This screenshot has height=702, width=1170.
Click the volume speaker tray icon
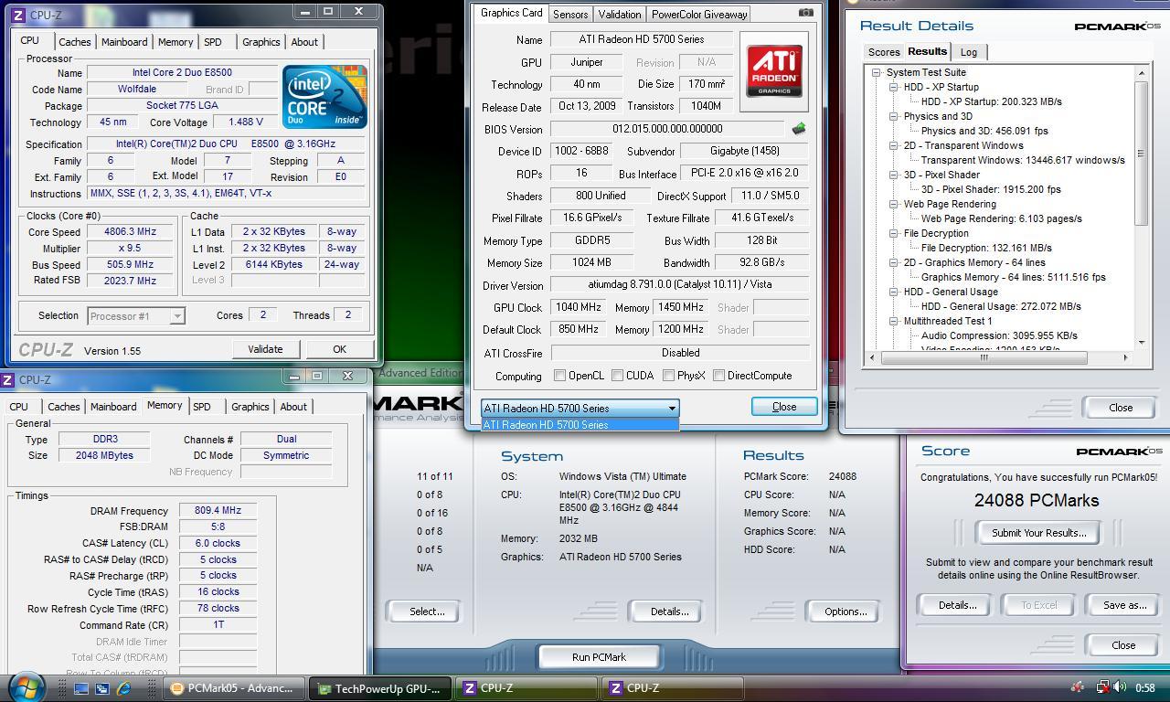[1120, 687]
